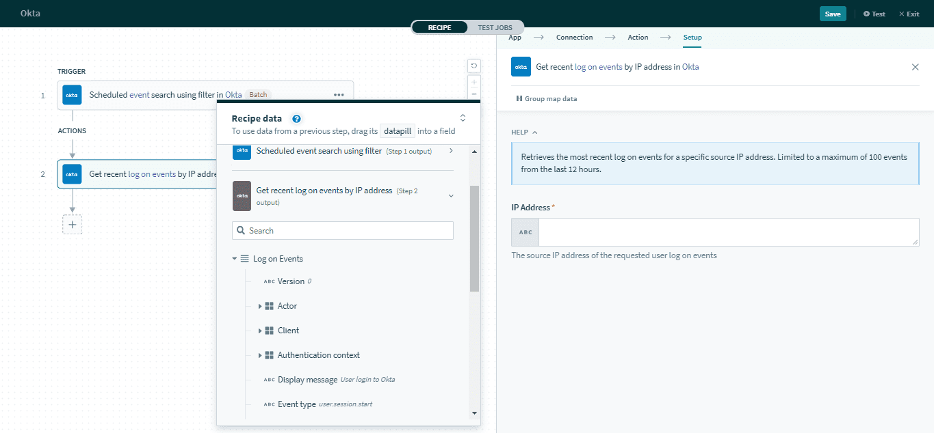934x433 pixels.
Task: Expand the Actor object in the datatree
Action: click(260, 306)
